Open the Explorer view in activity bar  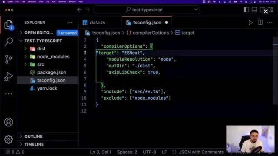[x=9, y=25]
